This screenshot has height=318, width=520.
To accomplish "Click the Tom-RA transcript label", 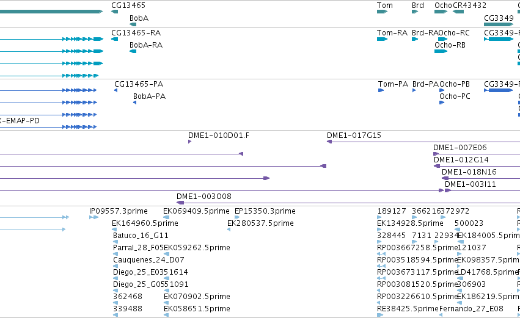I will click(x=392, y=33).
